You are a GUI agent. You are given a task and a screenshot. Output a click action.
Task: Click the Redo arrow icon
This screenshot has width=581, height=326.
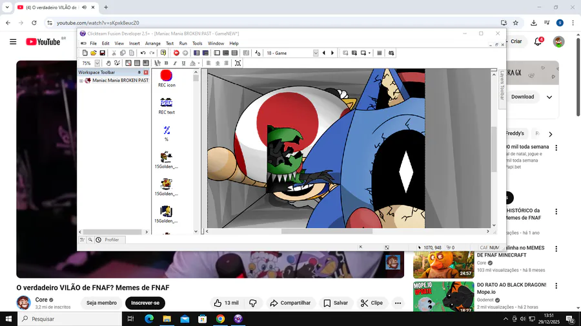click(152, 53)
